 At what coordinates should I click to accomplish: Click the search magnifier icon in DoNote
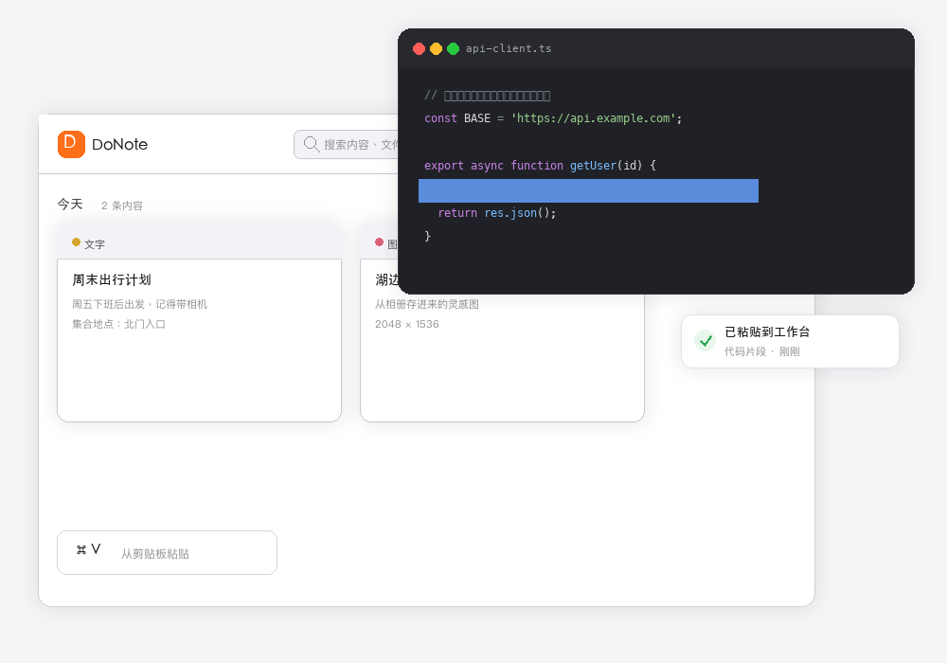coord(311,144)
